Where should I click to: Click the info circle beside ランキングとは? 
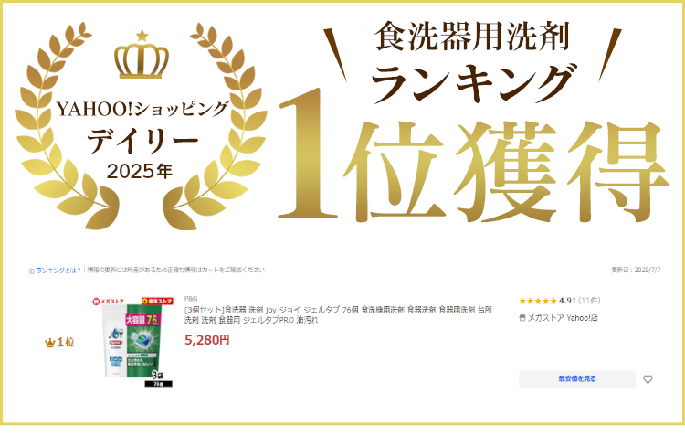(x=31, y=271)
